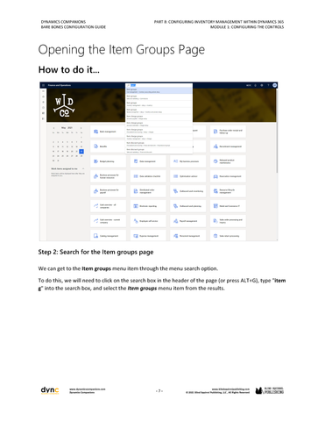Open the help question mark icon
Viewport: 325px width, 421px height.
(268, 85)
